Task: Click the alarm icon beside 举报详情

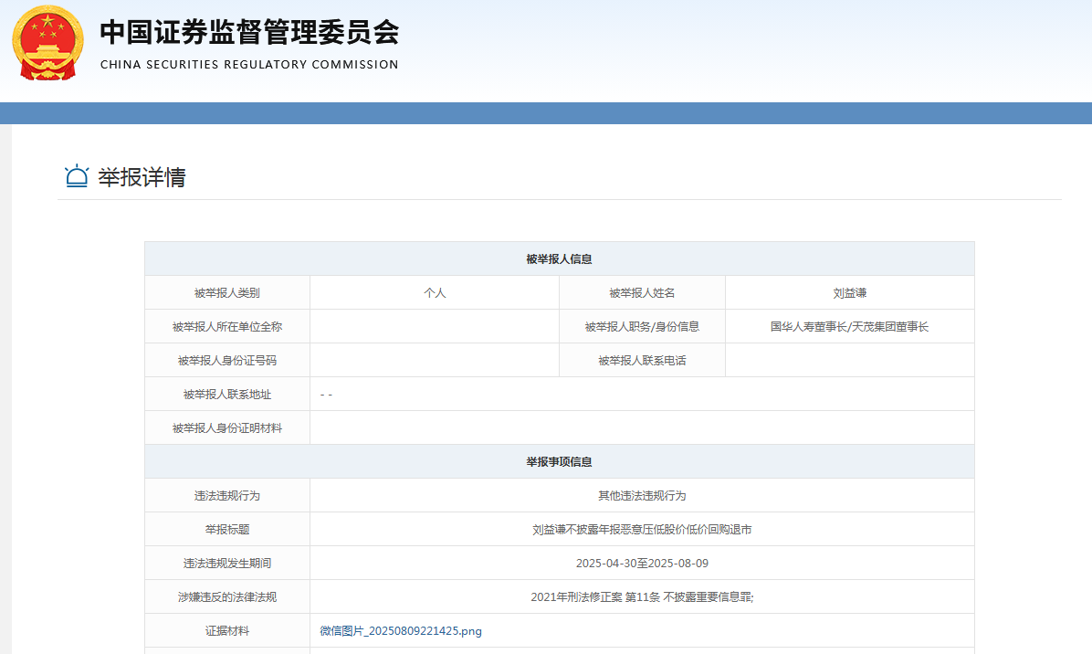Action: (x=77, y=176)
